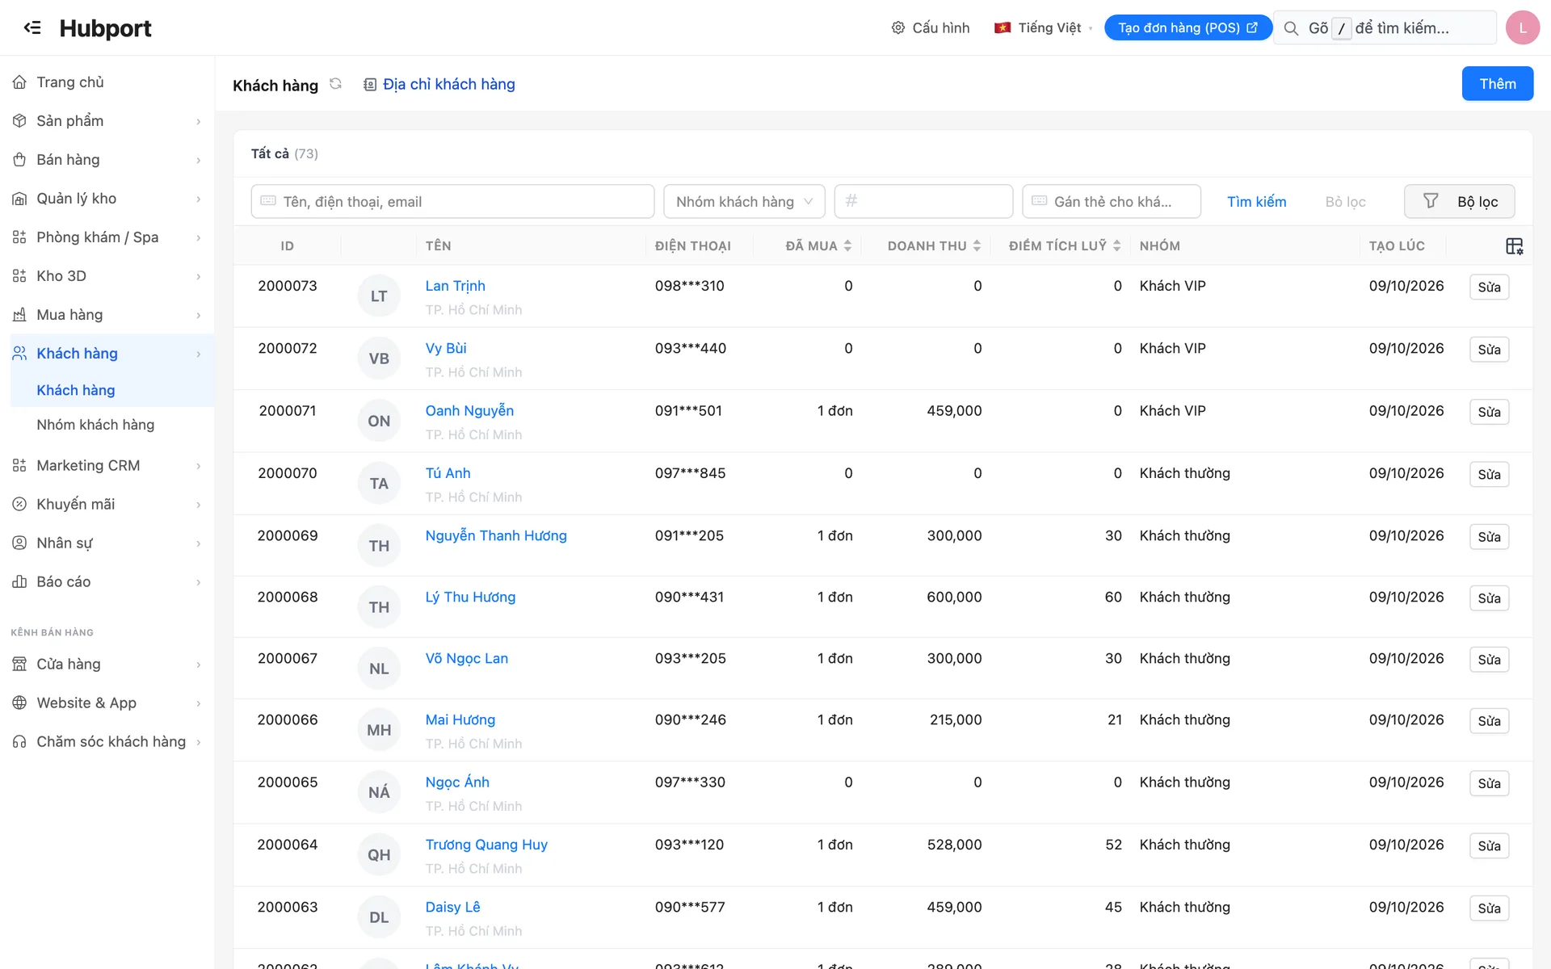
Task: Open the Địa chỉ khách hàng tab link
Action: click(x=439, y=84)
